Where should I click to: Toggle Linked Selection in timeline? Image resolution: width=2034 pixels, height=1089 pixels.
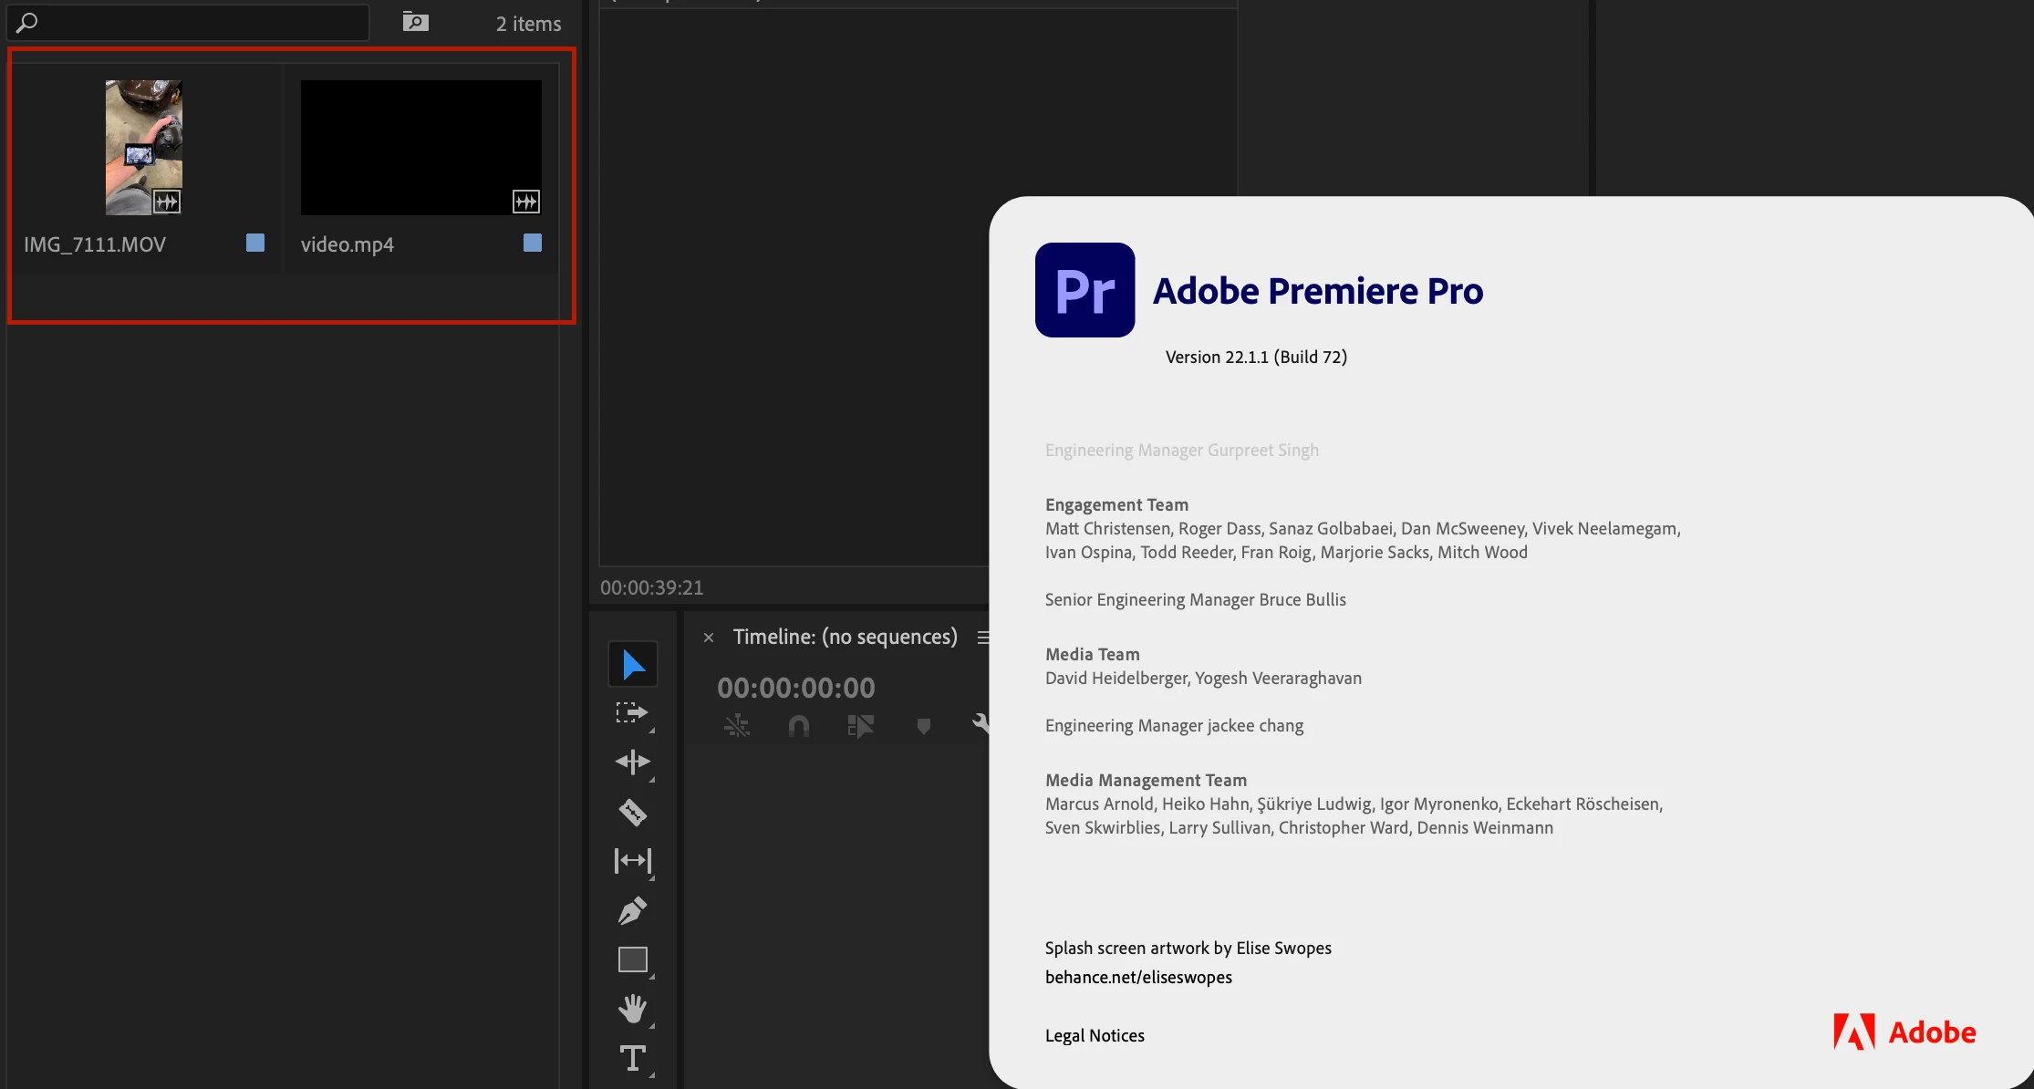[860, 726]
